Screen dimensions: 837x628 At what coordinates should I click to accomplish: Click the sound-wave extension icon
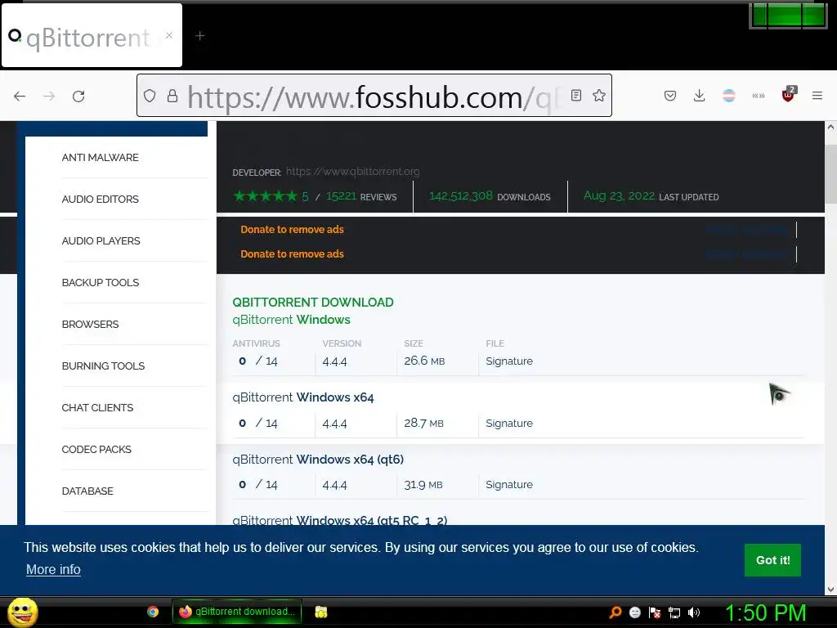point(758,96)
